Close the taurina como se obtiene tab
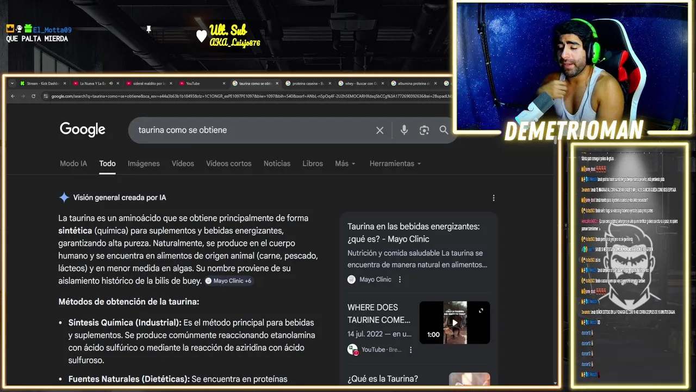The image size is (696, 392). 277,83
